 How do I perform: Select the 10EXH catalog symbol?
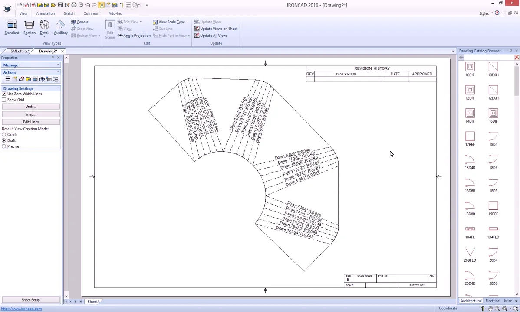493,69
